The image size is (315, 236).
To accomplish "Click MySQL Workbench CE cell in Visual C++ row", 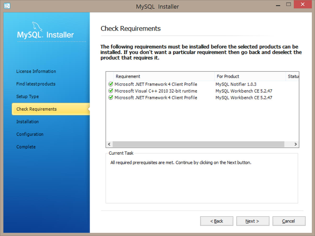I will [x=244, y=91].
